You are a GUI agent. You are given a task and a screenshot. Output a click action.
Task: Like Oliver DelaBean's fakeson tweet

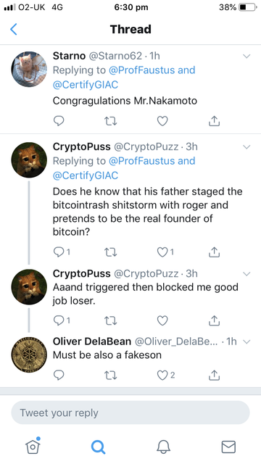[166, 375]
